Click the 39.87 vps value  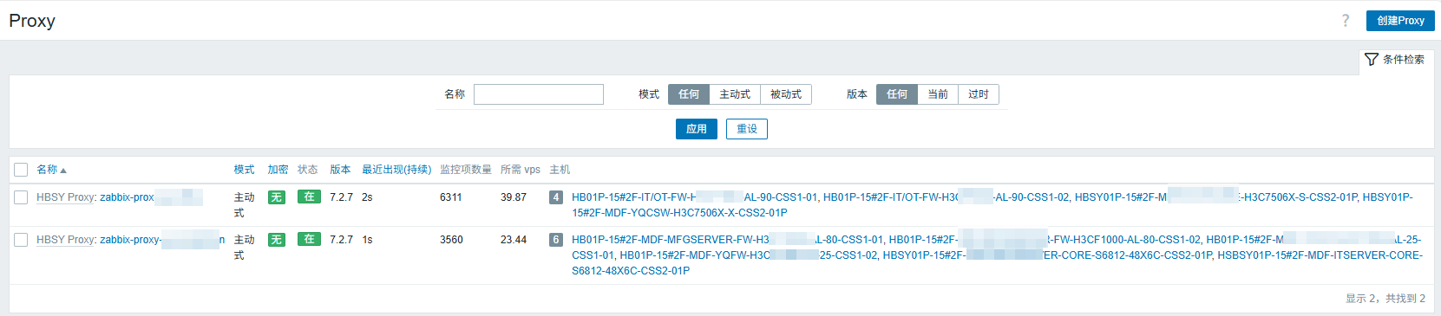tap(514, 197)
